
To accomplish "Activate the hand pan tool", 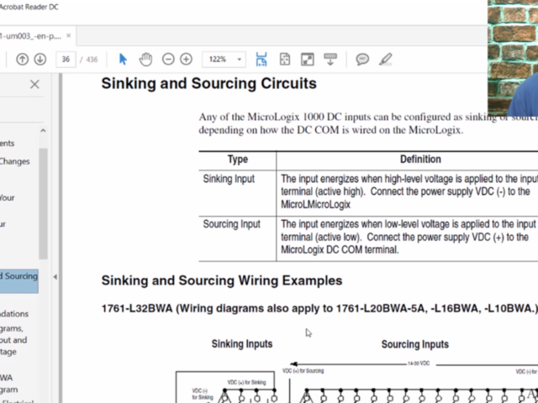I will tap(145, 60).
